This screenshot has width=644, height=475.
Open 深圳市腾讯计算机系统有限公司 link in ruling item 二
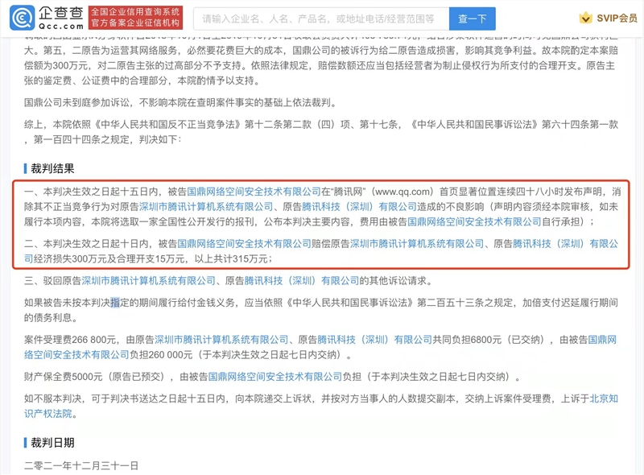point(416,243)
